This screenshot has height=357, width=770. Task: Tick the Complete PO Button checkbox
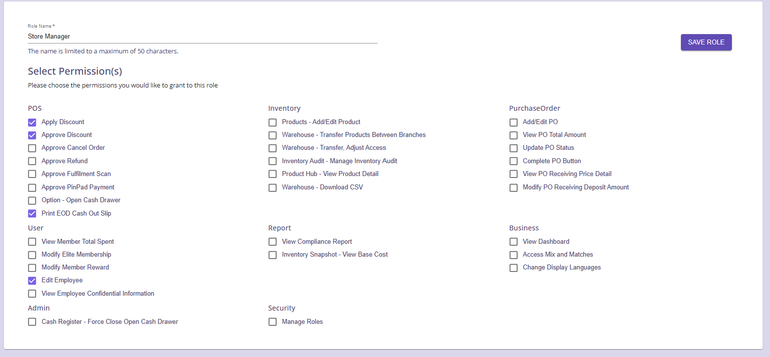(x=514, y=161)
